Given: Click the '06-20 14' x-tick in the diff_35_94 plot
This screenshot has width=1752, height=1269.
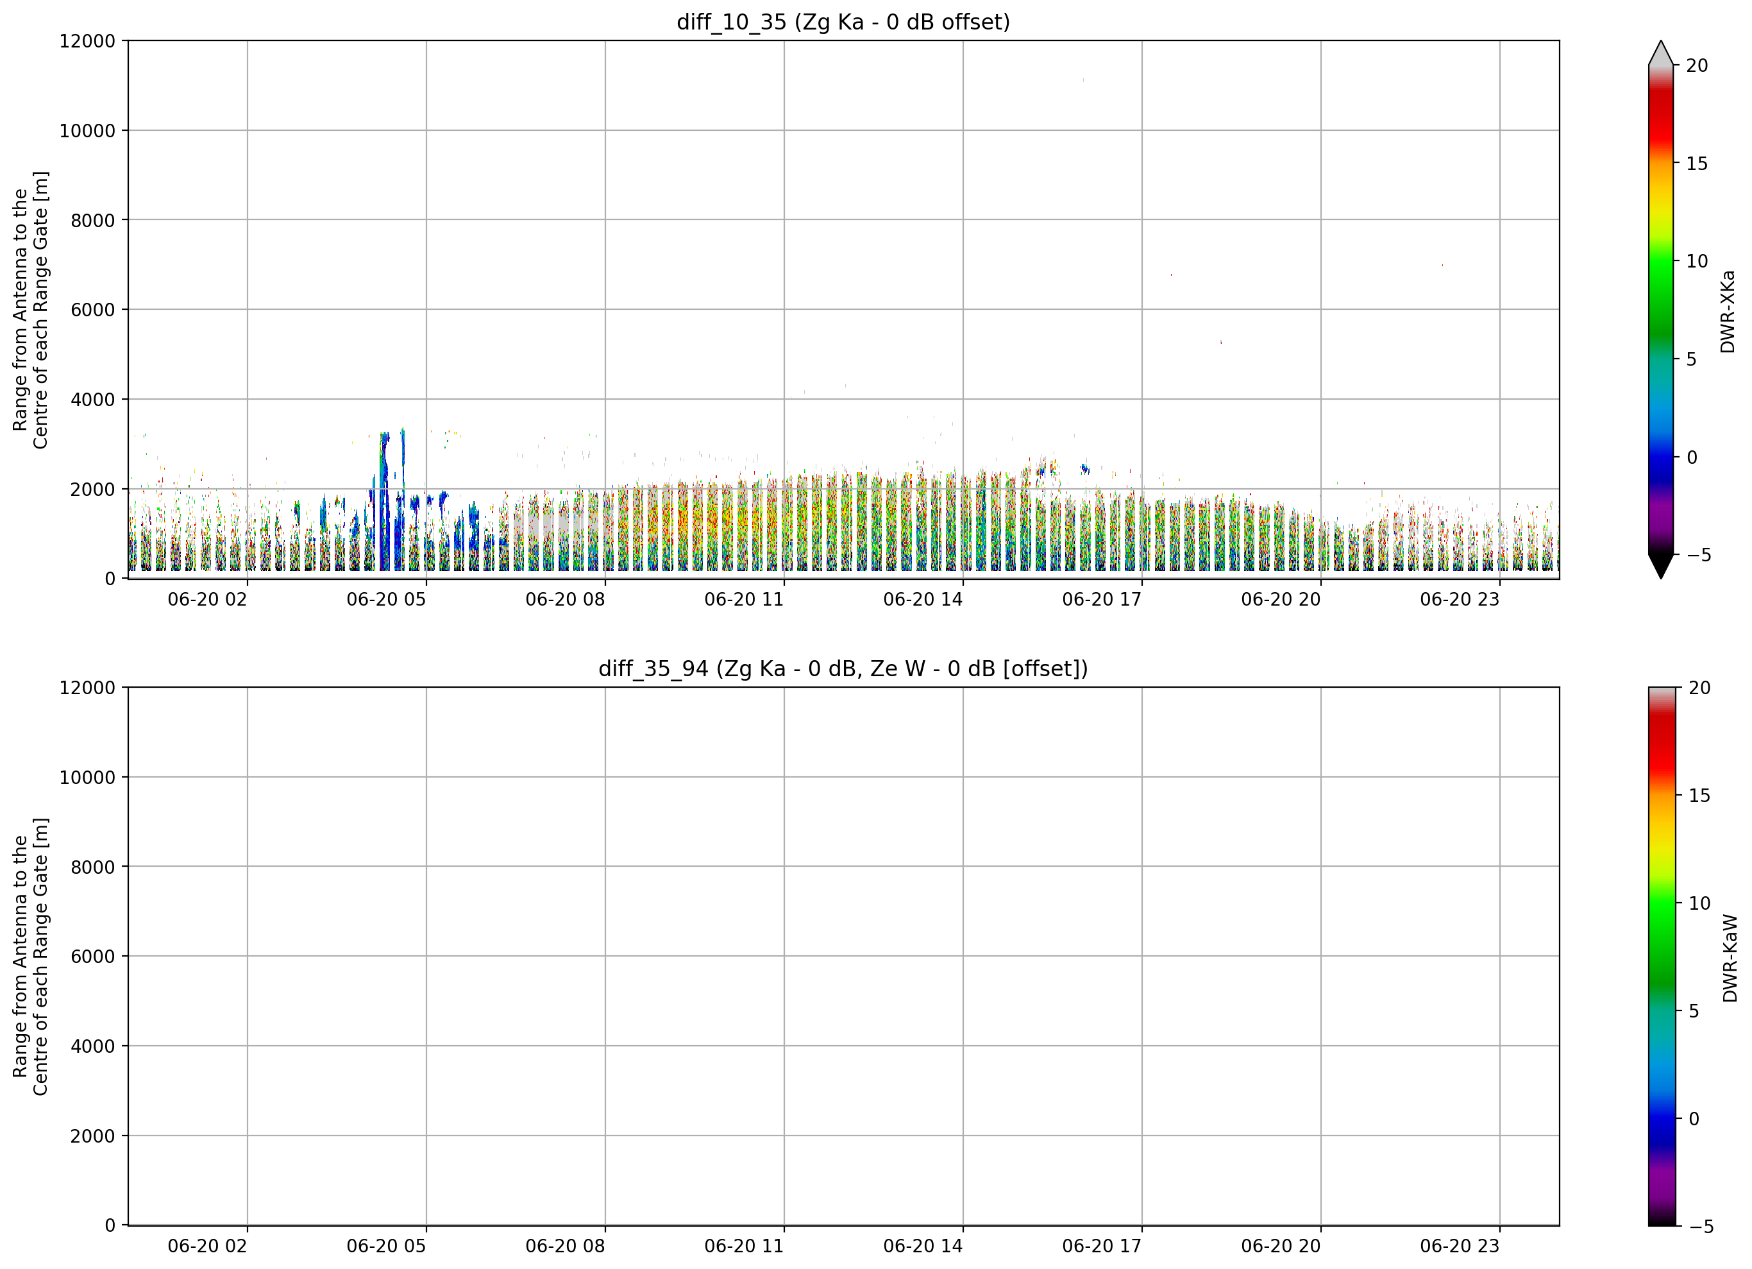Looking at the screenshot, I should [923, 1247].
